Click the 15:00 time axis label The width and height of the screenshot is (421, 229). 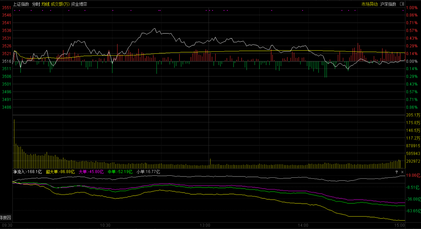pyautogui.click(x=400, y=225)
